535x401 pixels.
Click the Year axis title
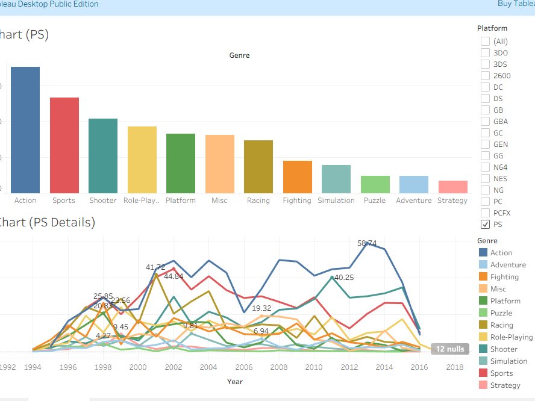(236, 381)
